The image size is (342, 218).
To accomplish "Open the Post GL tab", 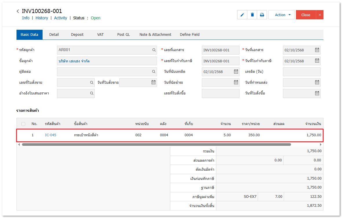I will coord(123,35).
